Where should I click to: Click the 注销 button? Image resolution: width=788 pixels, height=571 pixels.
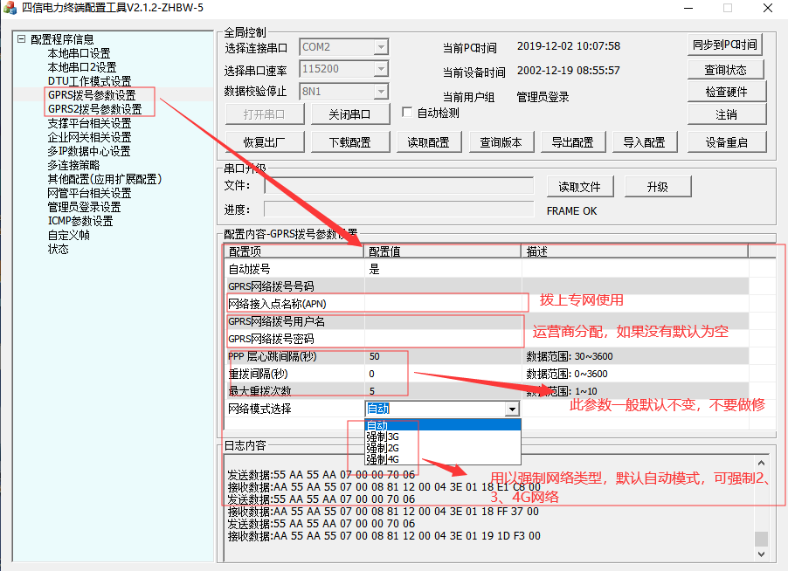727,114
